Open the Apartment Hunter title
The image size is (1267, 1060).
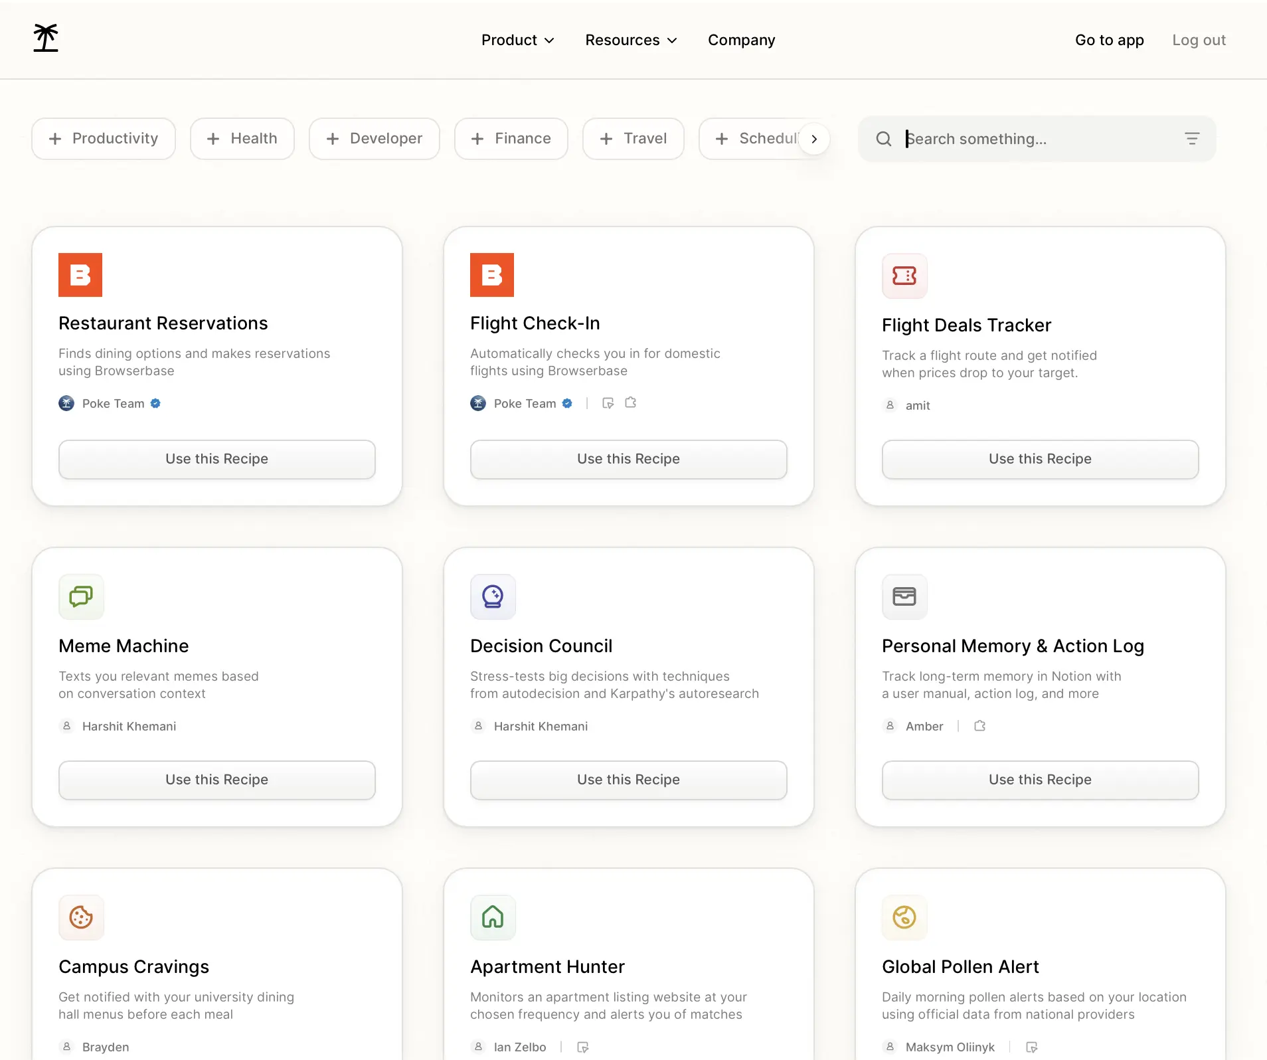point(548,967)
